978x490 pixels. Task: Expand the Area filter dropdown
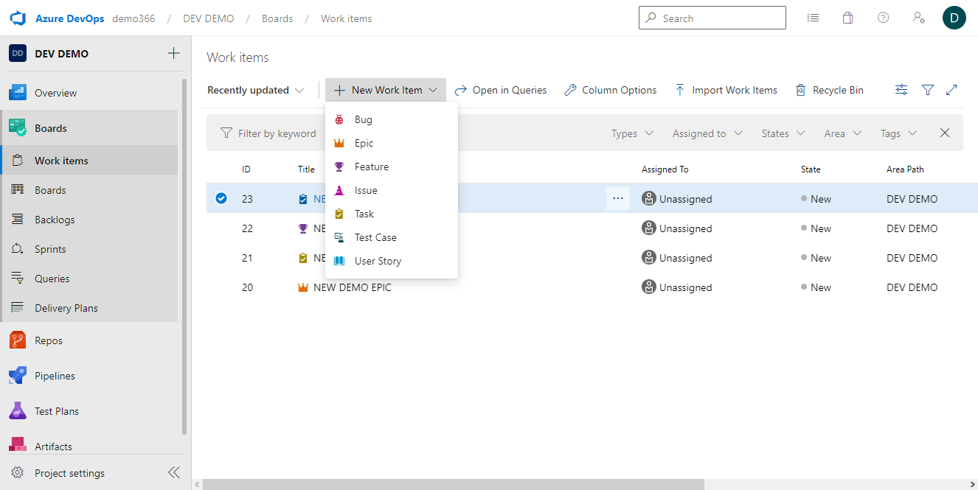[x=842, y=133]
